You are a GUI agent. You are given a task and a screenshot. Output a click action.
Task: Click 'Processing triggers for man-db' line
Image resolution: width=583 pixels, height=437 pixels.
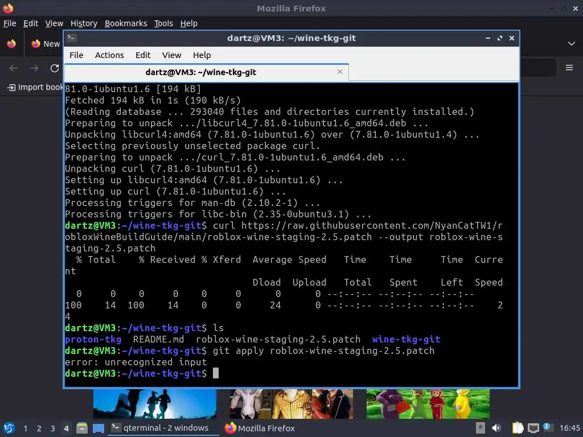(x=192, y=203)
